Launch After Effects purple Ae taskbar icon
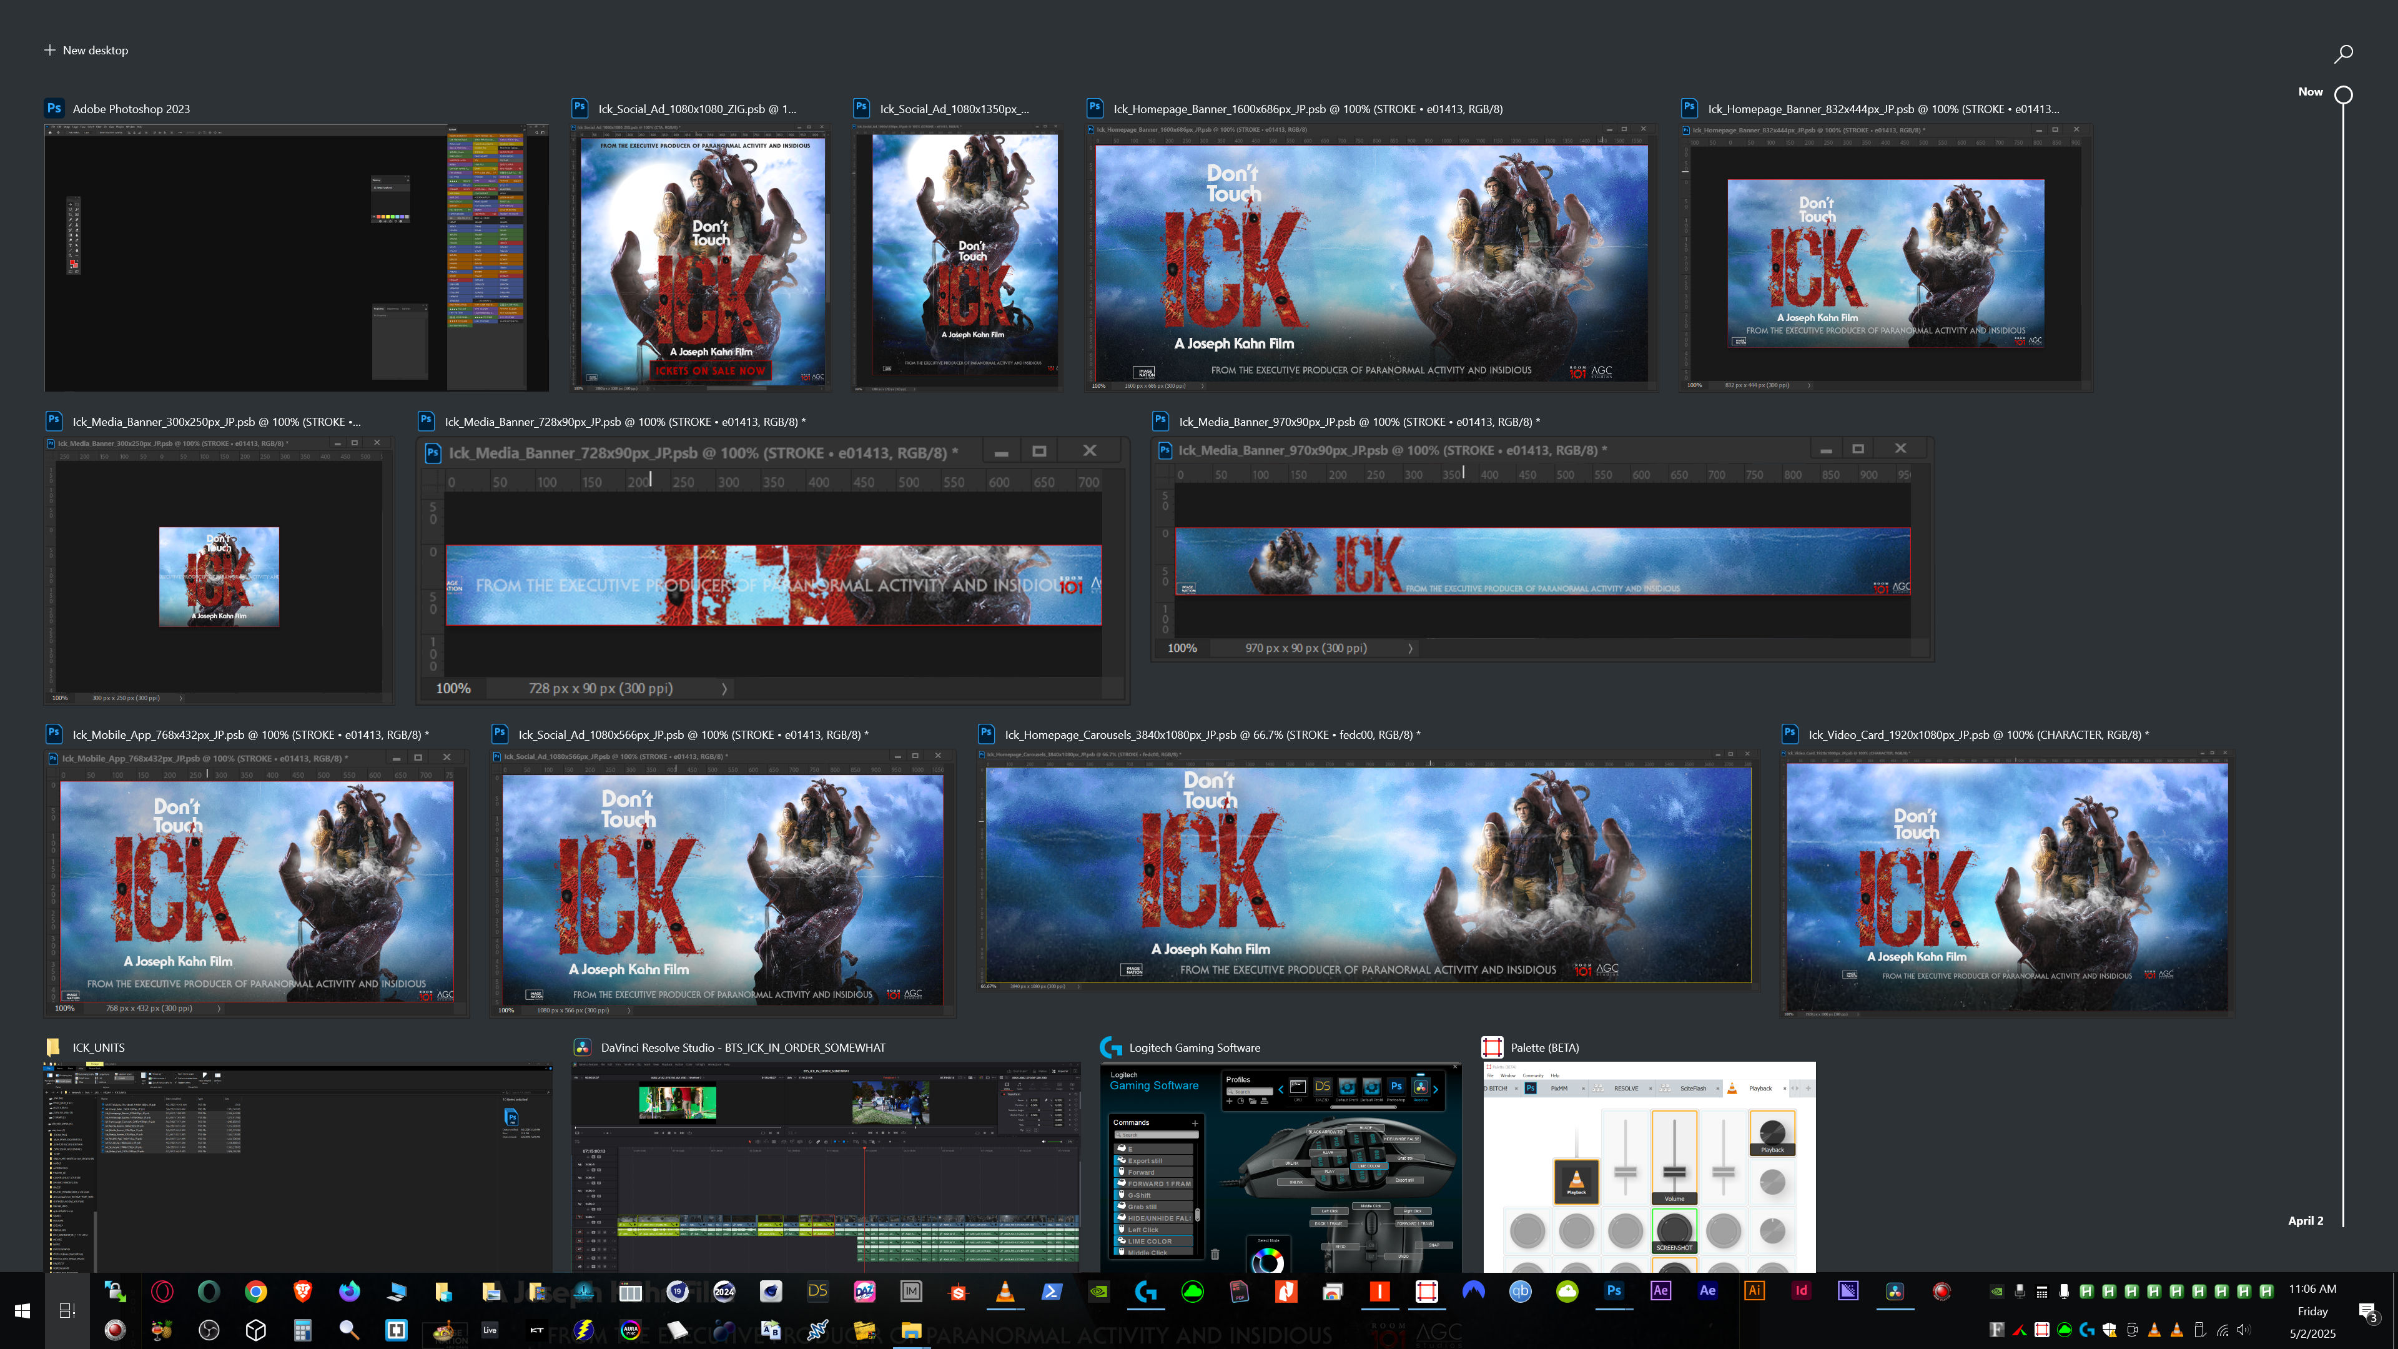 1660,1290
